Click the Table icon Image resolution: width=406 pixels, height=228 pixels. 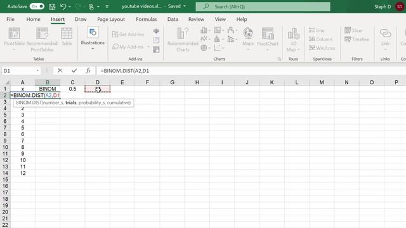67,34
